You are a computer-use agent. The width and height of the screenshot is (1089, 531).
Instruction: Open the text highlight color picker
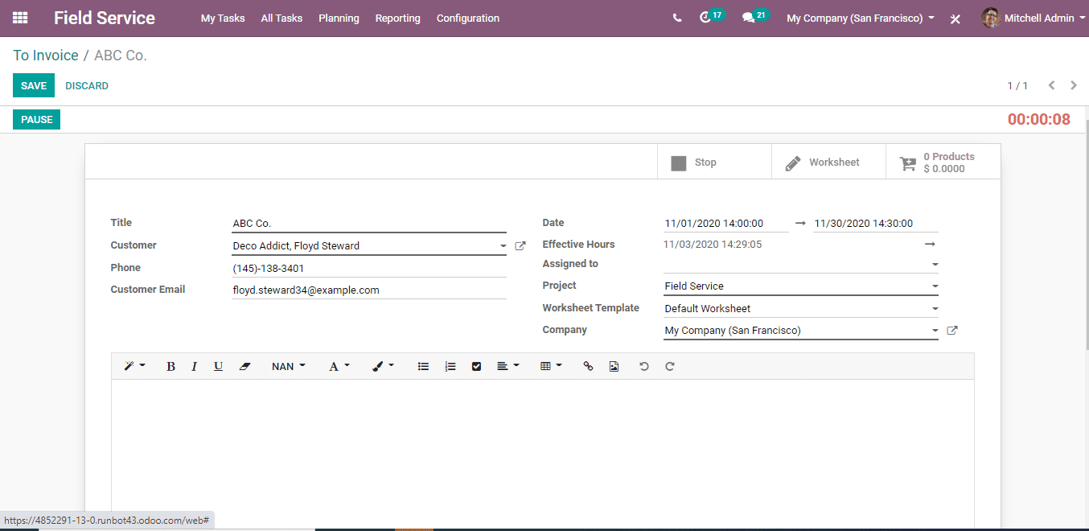pyautogui.click(x=383, y=366)
